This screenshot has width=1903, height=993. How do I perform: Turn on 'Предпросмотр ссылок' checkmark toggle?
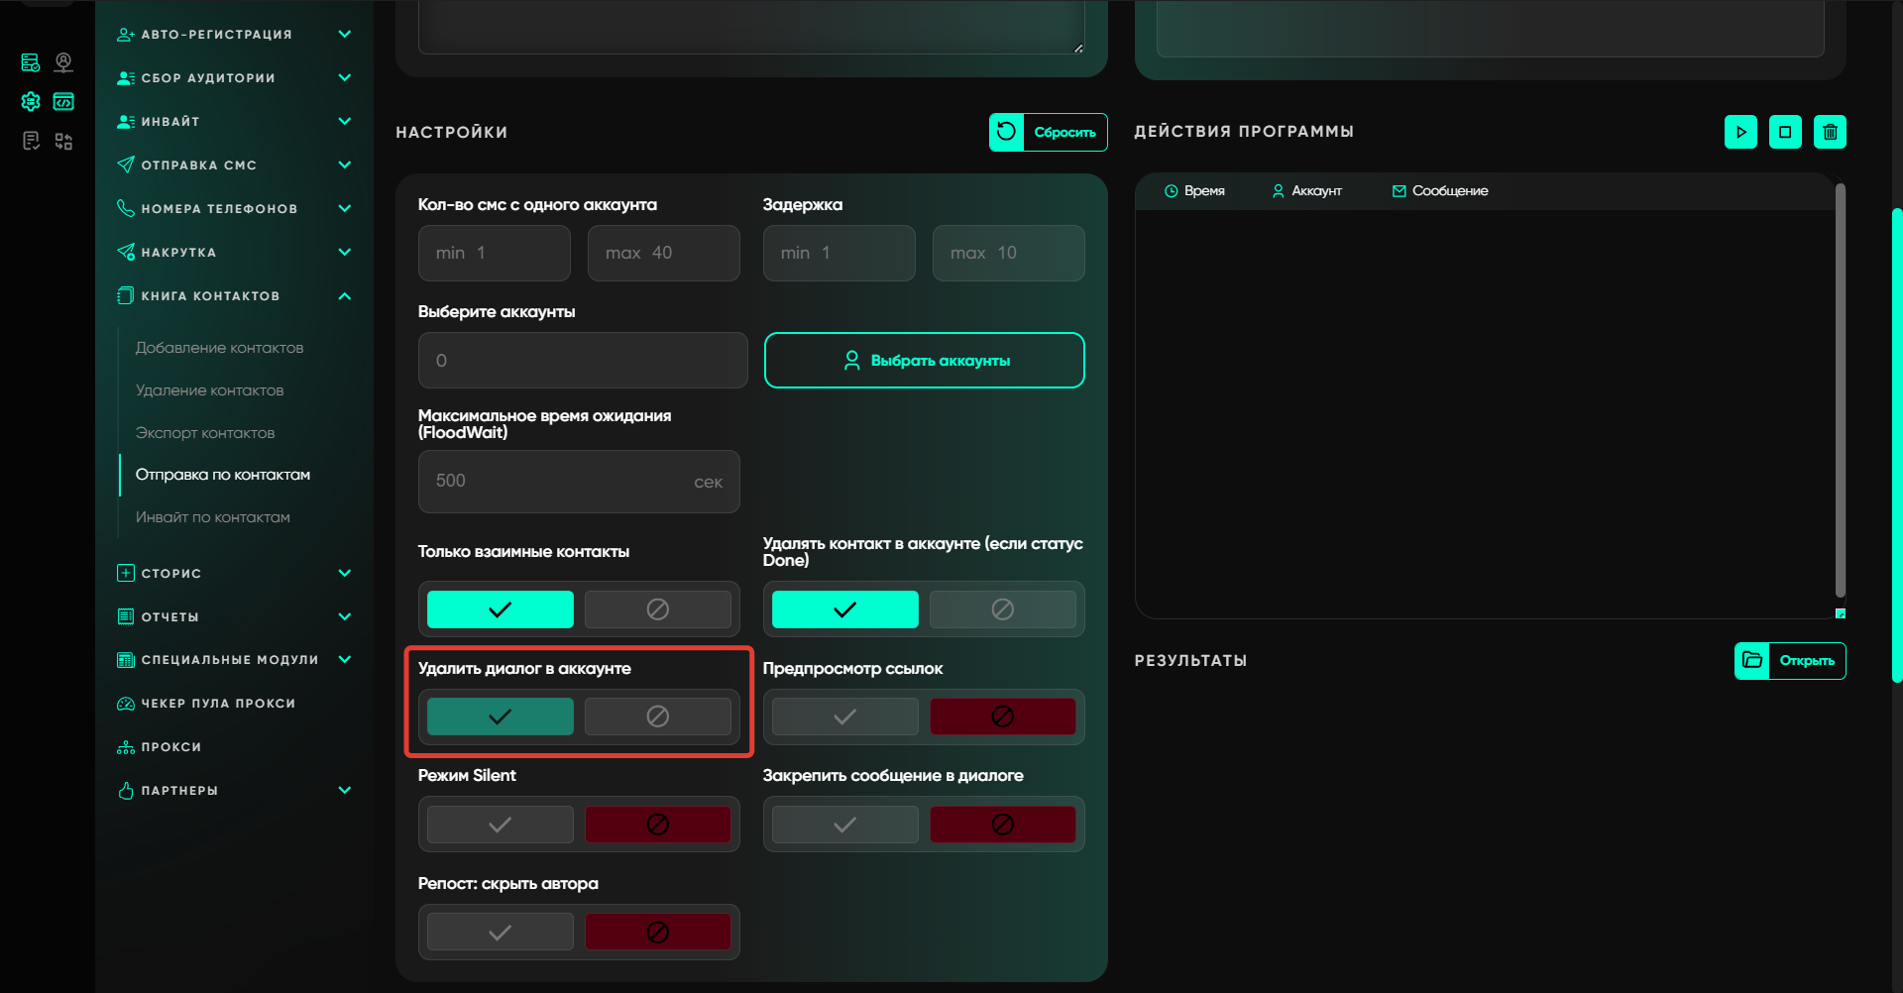coord(844,717)
